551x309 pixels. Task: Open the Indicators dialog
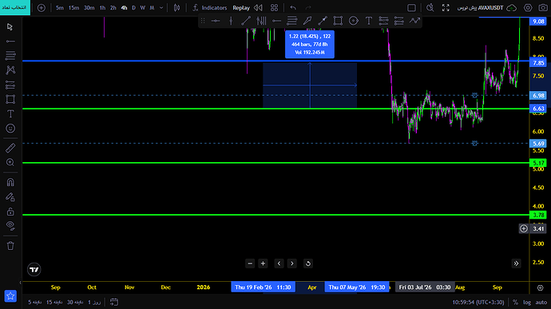pyautogui.click(x=210, y=8)
